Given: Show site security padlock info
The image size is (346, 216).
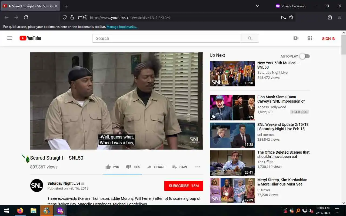Looking at the screenshot, I should click(x=72, y=17).
